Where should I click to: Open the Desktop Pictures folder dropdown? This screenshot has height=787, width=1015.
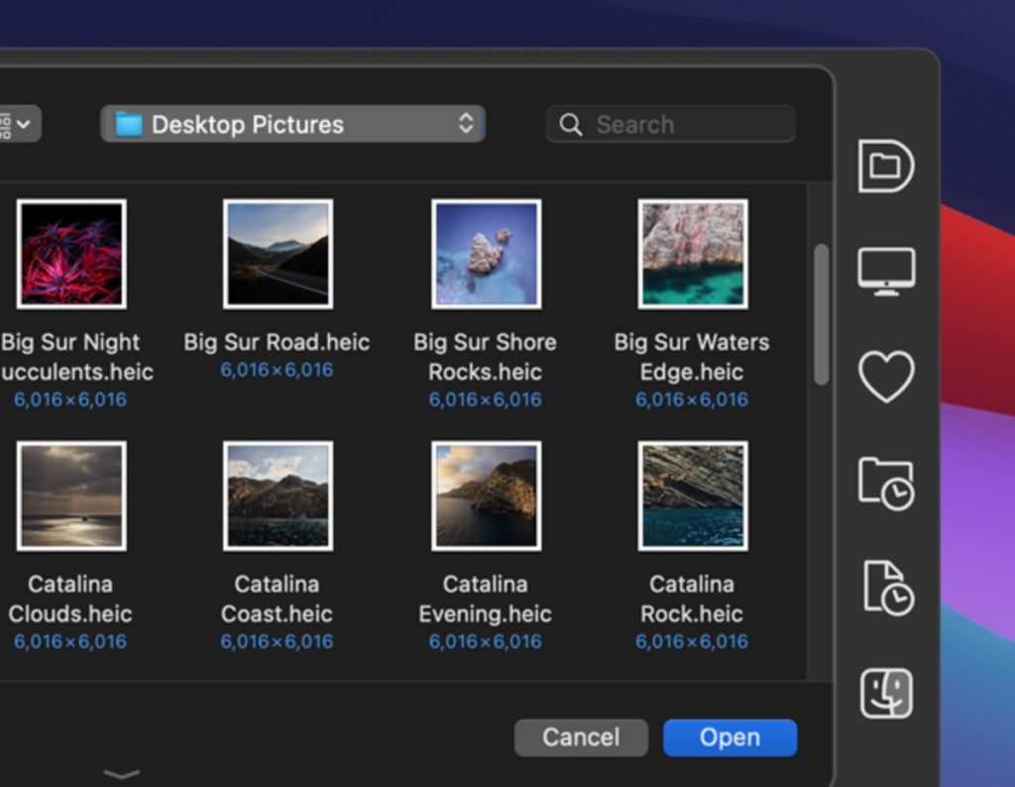click(292, 124)
